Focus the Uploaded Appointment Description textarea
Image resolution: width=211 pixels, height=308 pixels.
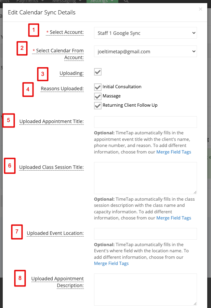tap(145, 290)
